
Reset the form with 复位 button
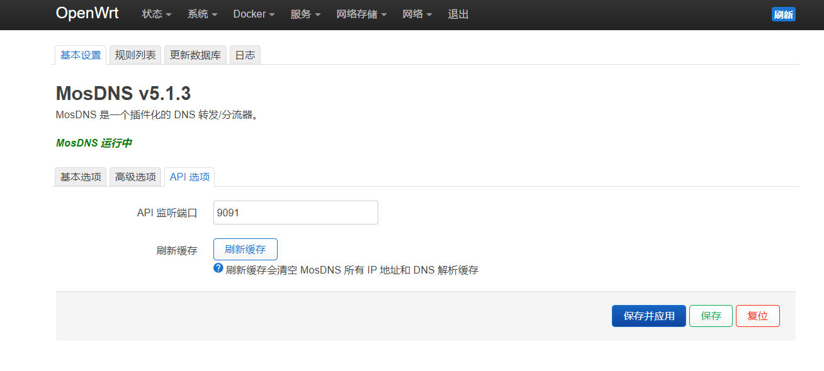pos(757,316)
